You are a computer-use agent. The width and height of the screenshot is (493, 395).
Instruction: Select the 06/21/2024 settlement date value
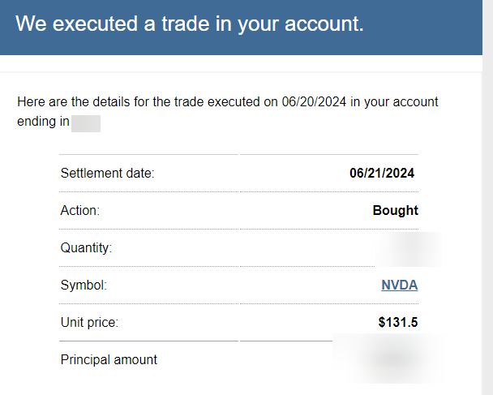[384, 173]
